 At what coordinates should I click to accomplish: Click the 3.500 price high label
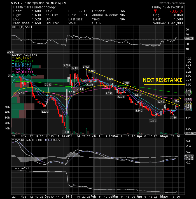pos(67,65)
